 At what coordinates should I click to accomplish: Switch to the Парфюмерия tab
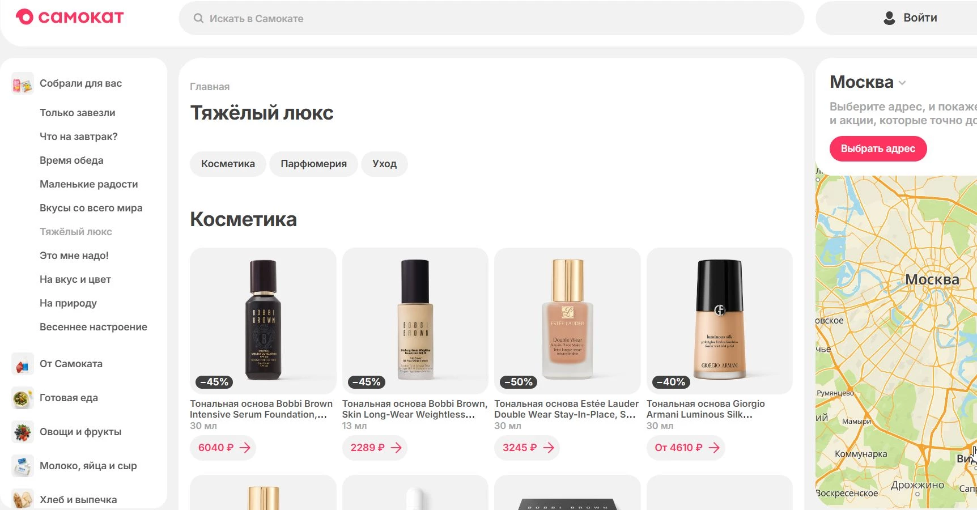pyautogui.click(x=313, y=164)
